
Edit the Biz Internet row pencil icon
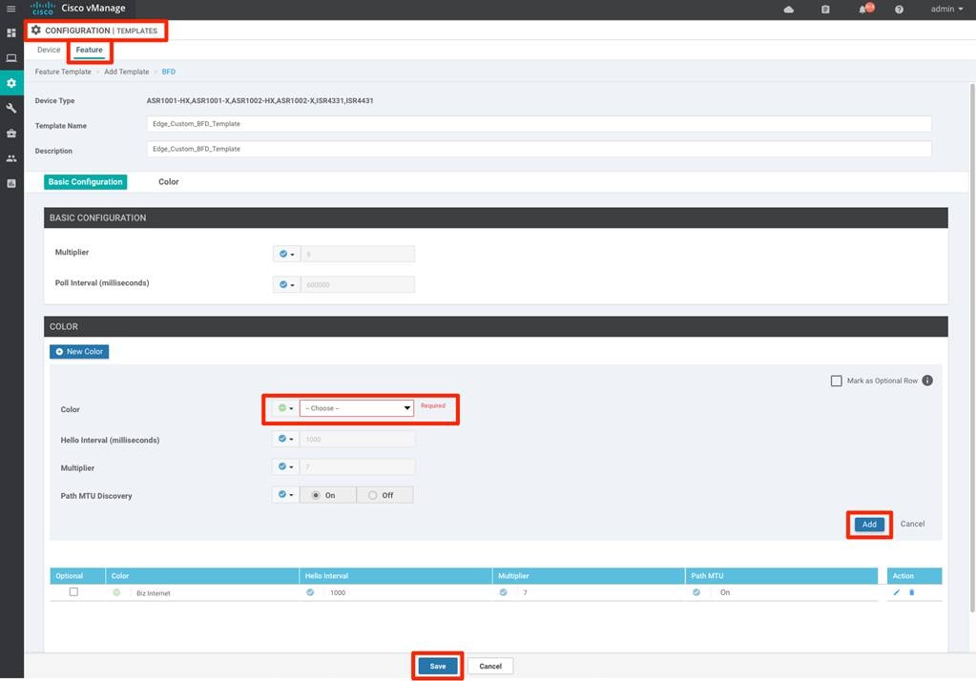[896, 592]
